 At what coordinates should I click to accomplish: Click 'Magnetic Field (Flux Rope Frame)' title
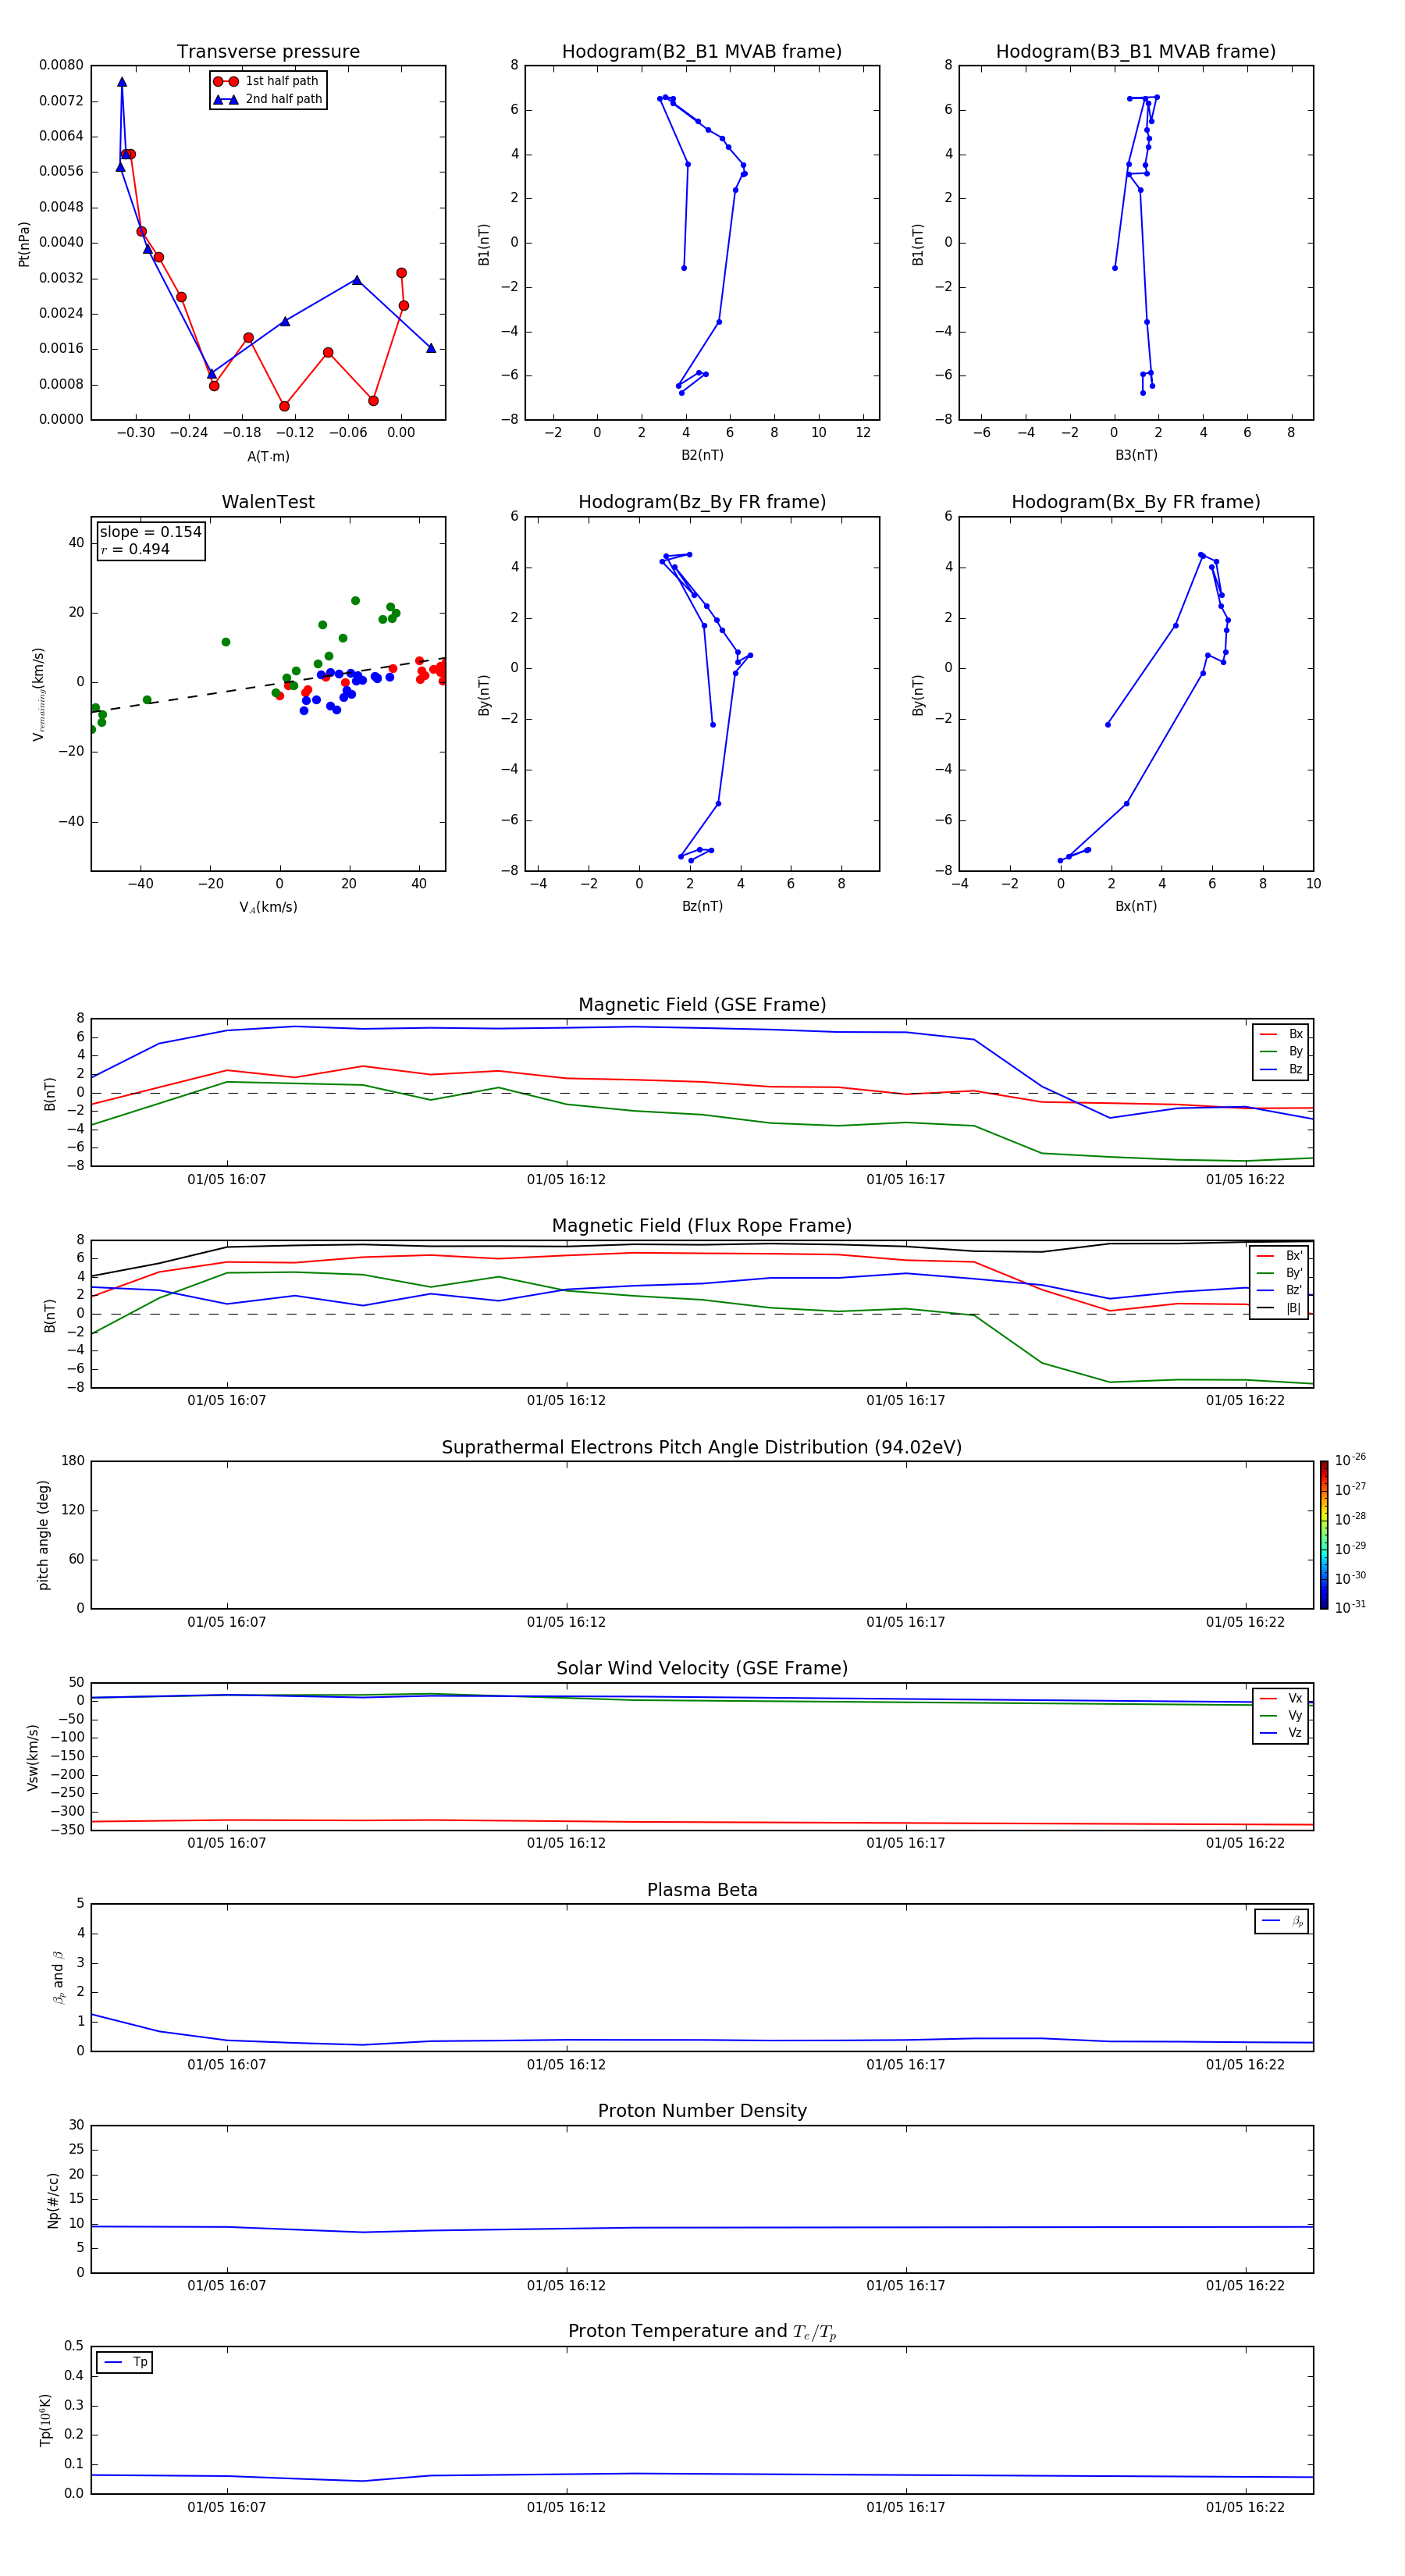[702, 1226]
